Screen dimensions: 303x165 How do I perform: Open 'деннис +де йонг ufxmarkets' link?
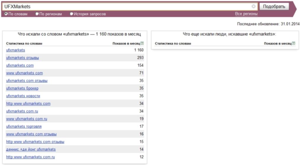pyautogui.click(x=31, y=149)
